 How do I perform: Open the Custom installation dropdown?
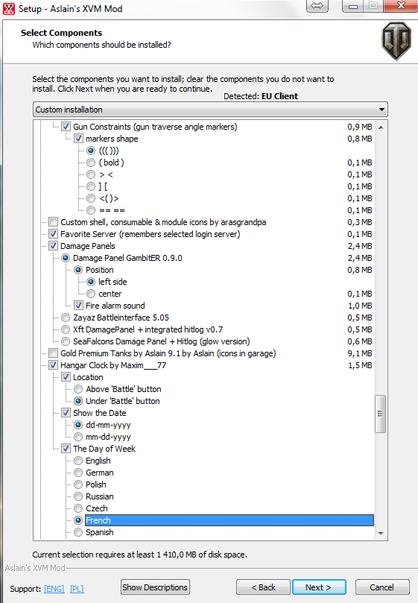coord(210,110)
